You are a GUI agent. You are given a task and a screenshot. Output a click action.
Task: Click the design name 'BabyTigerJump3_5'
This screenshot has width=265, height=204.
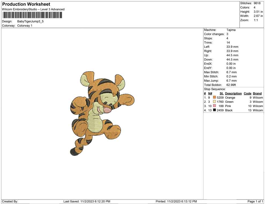pyautogui.click(x=31, y=21)
